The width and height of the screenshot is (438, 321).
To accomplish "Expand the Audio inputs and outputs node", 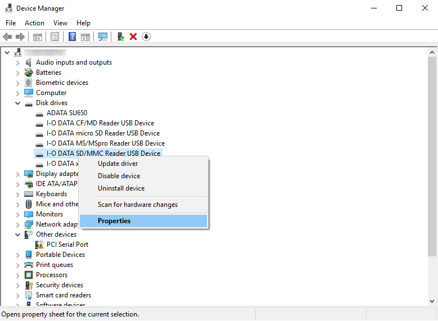I will 18,62.
